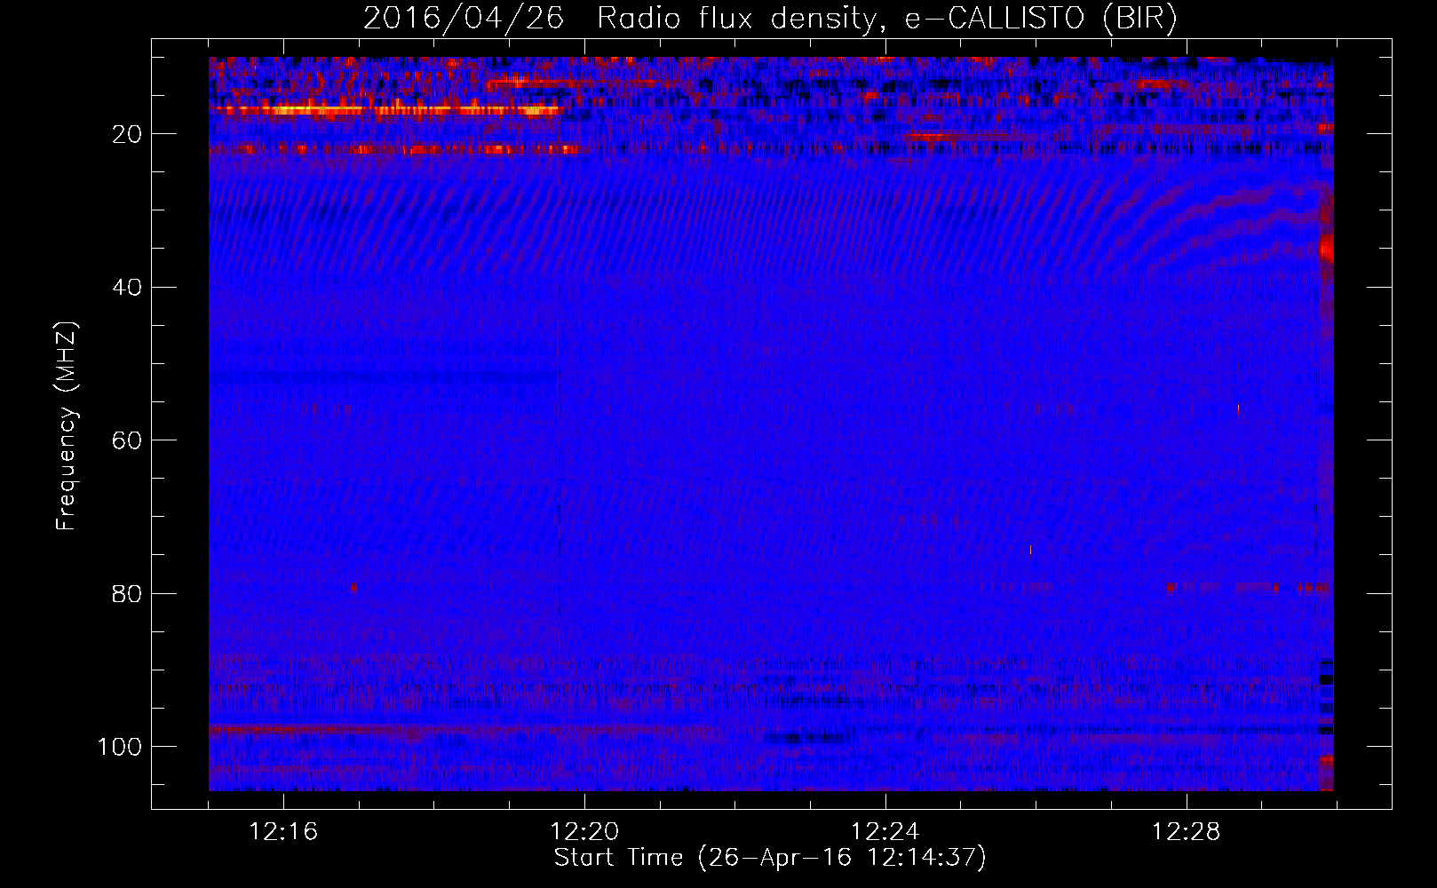Click the red horizontal band near 98 MHz
1437x888 pixels.
(x=462, y=731)
